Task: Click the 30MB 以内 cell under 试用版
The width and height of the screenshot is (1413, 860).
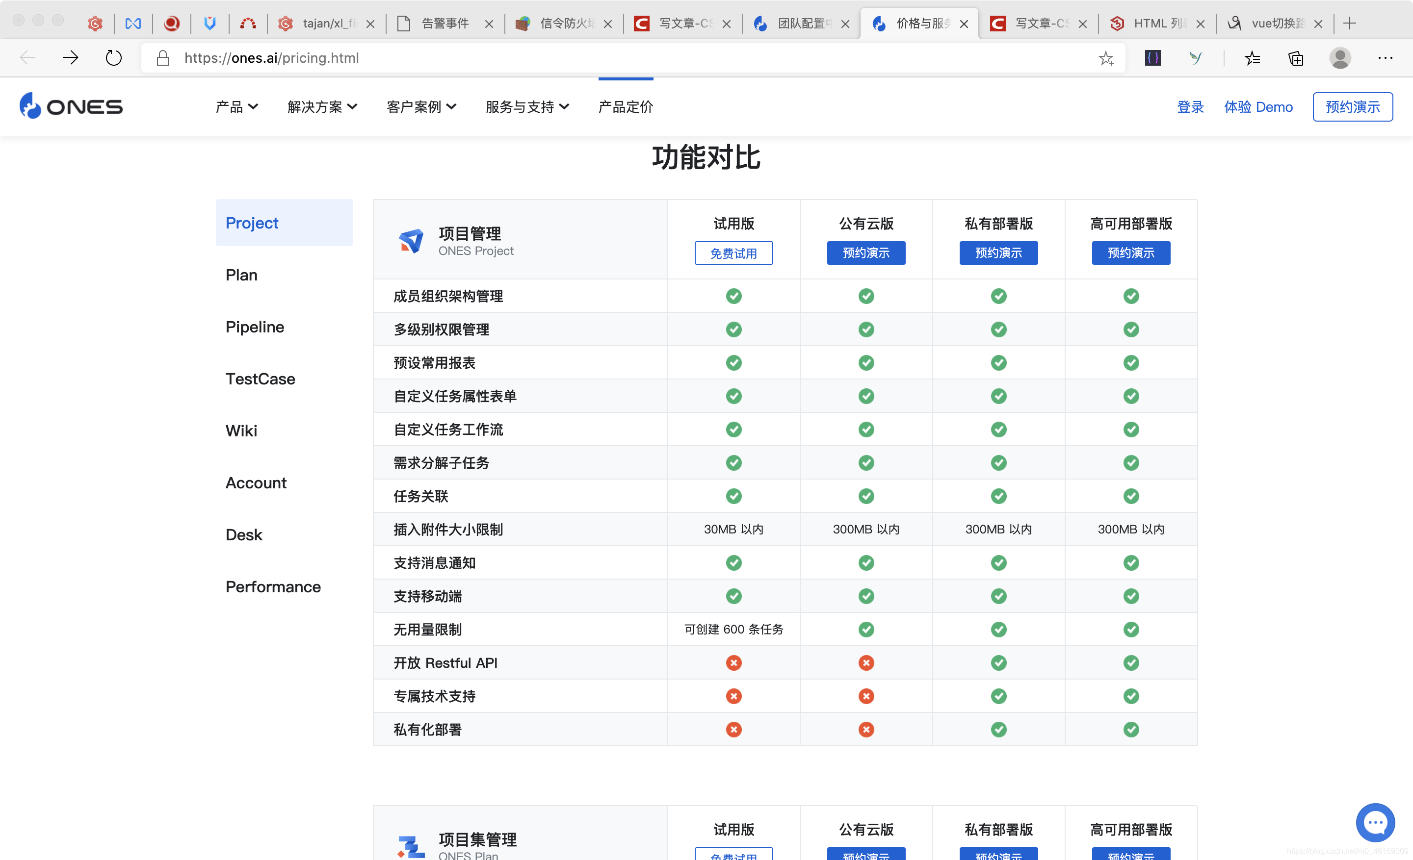Action: tap(733, 530)
